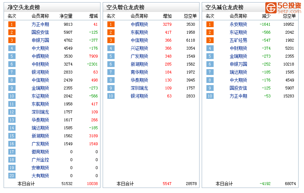Click the 净空量 value 9813
This screenshot has height=193, width=304.
pyautogui.click(x=68, y=24)
